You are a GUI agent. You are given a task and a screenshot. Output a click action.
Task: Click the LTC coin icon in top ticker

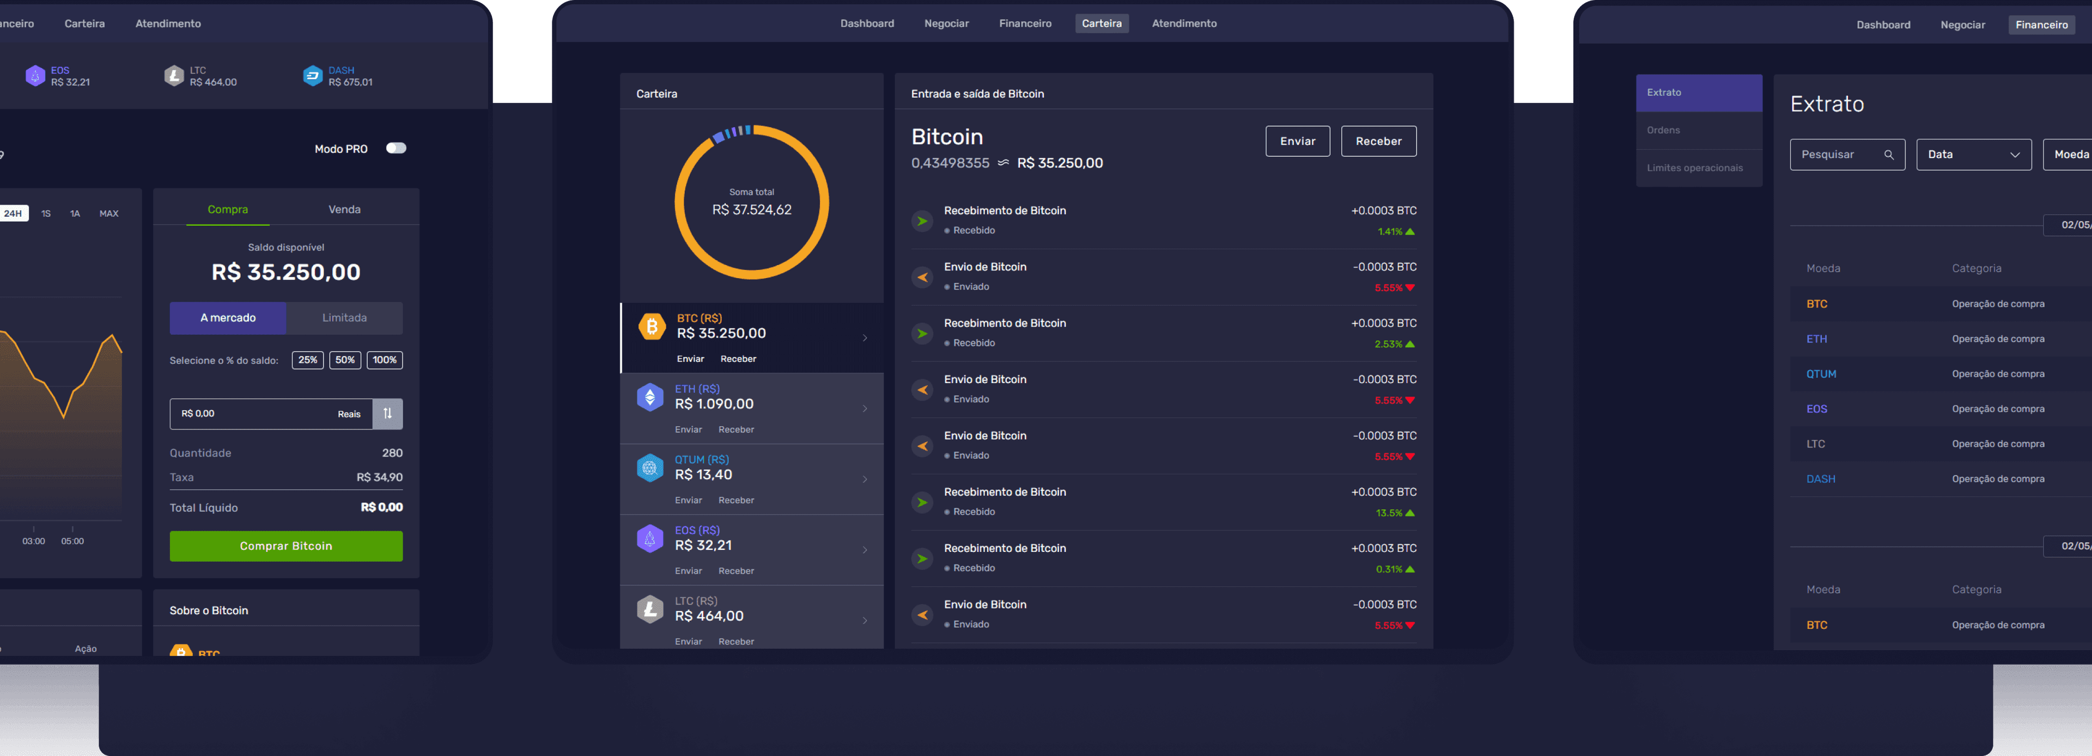tap(174, 76)
